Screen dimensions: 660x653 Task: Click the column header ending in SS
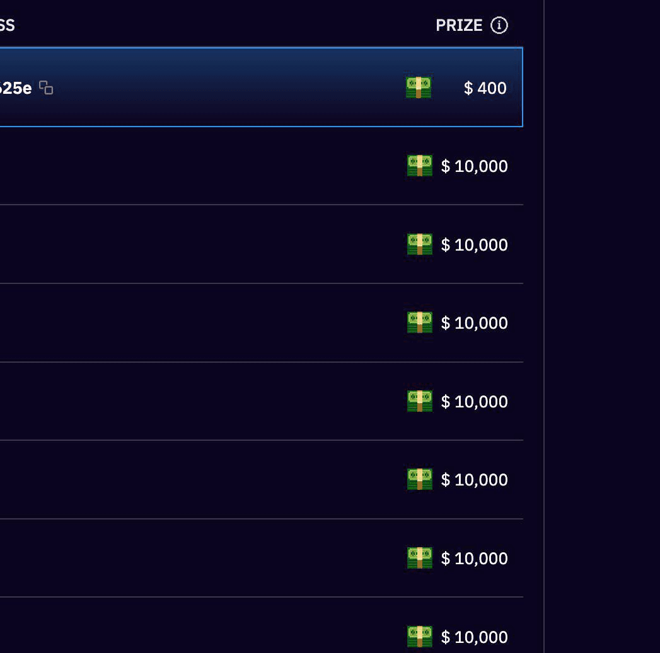coord(7,25)
